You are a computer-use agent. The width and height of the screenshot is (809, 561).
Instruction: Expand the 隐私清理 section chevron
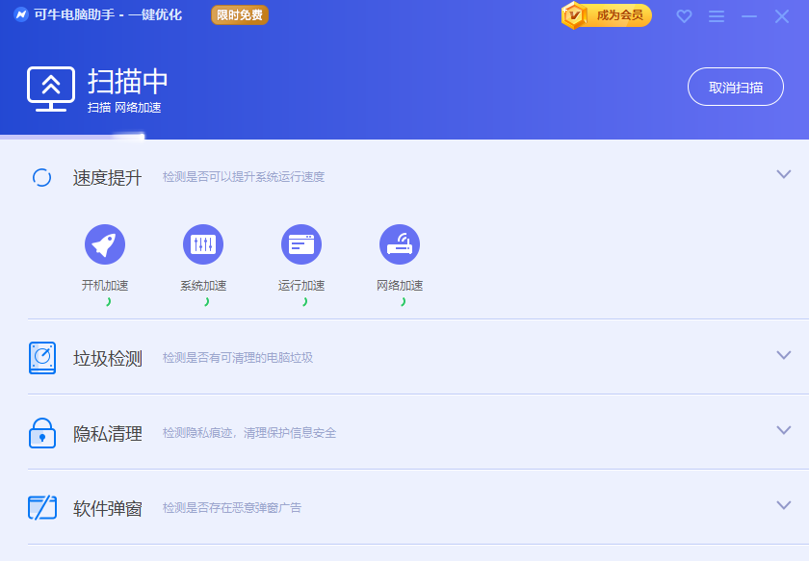point(784,430)
